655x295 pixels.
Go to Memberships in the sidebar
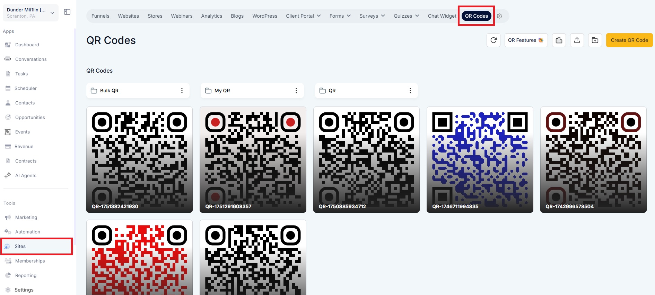30,261
